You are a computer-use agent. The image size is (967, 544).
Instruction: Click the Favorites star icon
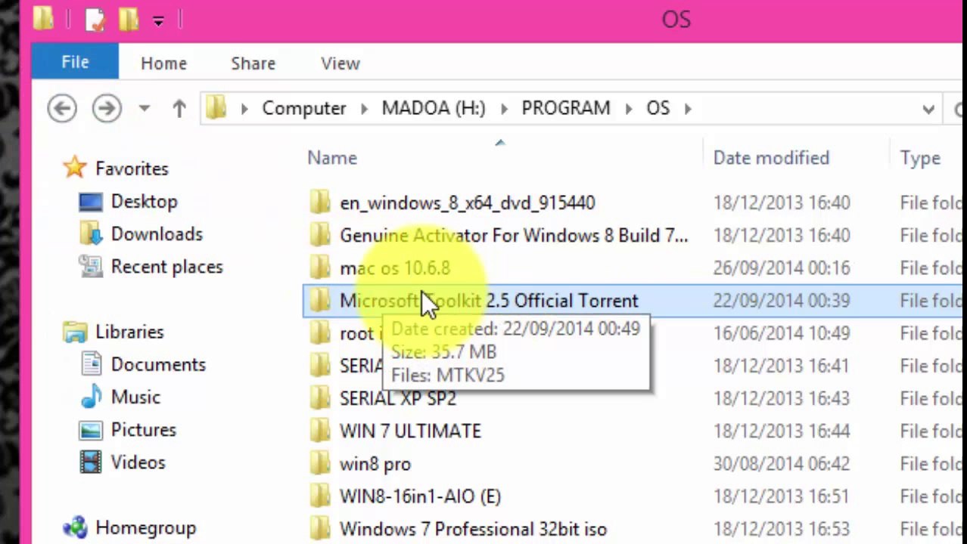click(x=74, y=167)
